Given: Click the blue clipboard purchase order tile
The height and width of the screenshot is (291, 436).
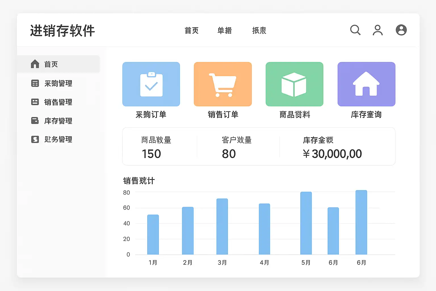Looking at the screenshot, I should 151,84.
